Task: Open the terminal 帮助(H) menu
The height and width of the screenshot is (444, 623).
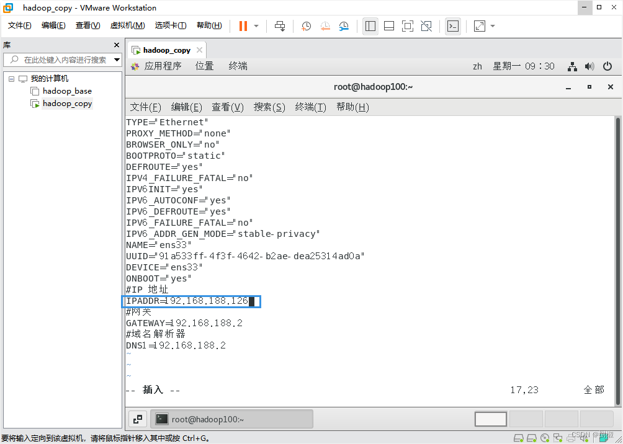Action: (352, 107)
